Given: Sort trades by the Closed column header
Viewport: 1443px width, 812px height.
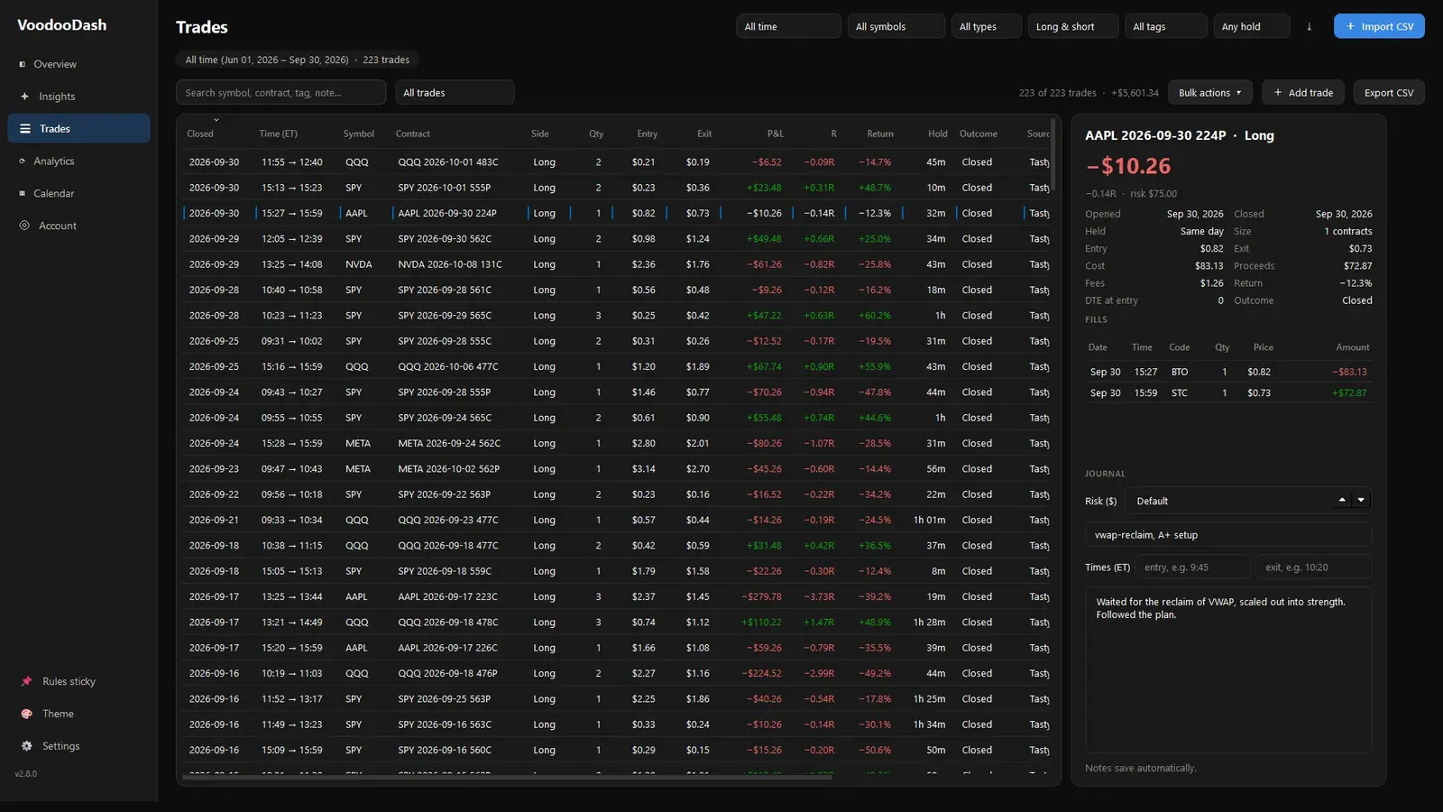Looking at the screenshot, I should click(x=200, y=134).
